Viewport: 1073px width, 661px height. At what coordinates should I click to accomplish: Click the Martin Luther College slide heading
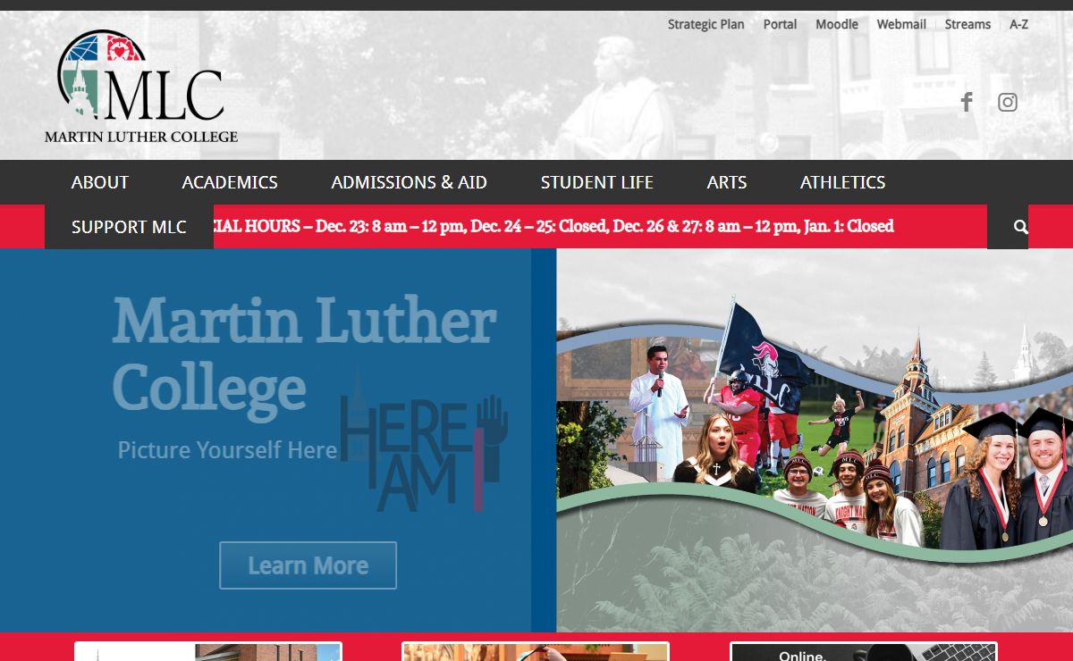304,357
